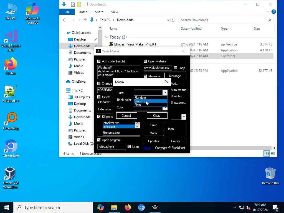Screen dimensions: 284x213
Task: Select 3D Objects under This PC
Action: (82, 97)
